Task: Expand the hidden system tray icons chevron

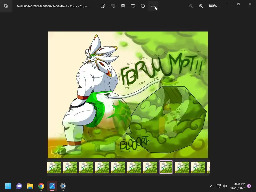Action: coord(212,186)
